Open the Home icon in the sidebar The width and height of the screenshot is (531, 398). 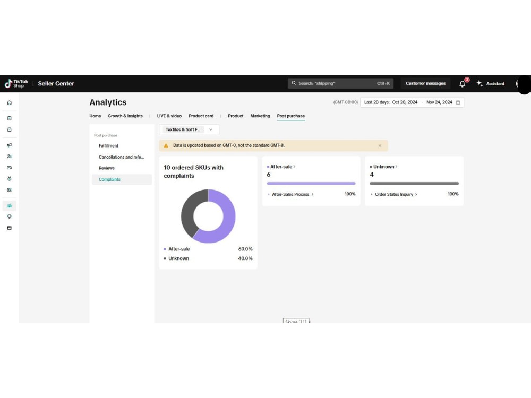coord(10,102)
